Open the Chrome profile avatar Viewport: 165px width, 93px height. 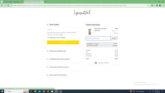click(x=160, y=5)
